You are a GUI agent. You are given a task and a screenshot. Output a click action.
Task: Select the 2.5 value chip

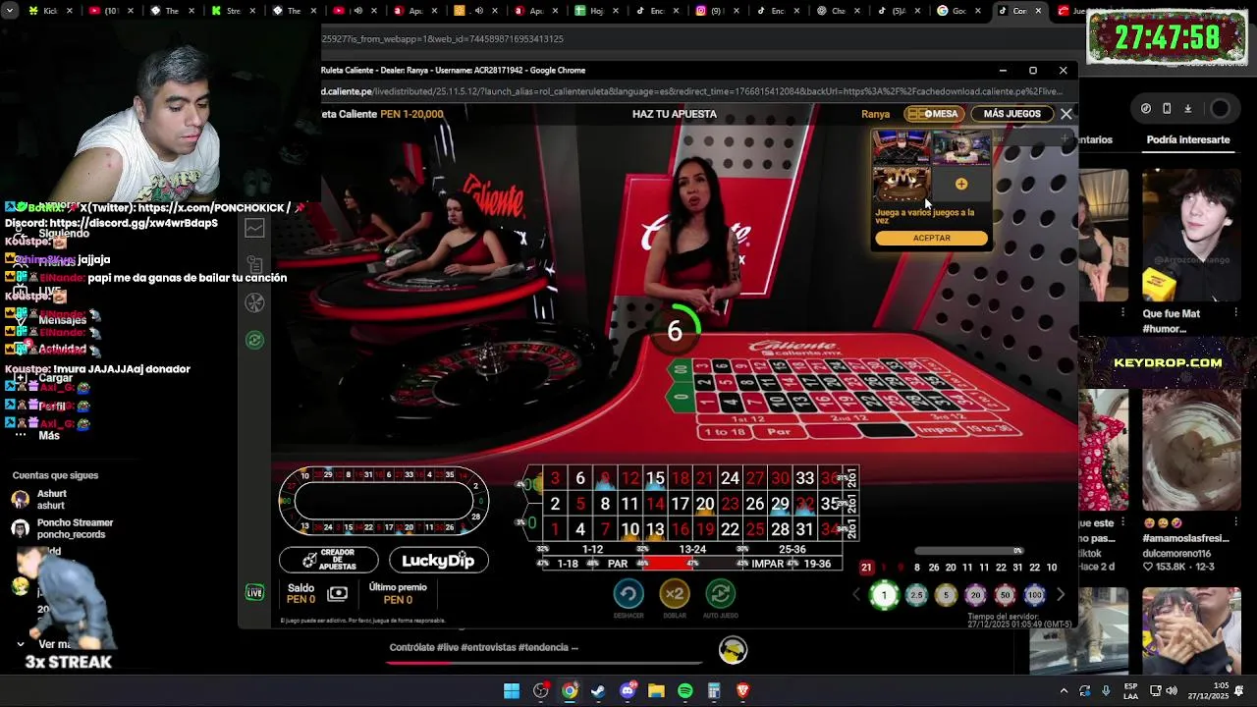coord(916,595)
